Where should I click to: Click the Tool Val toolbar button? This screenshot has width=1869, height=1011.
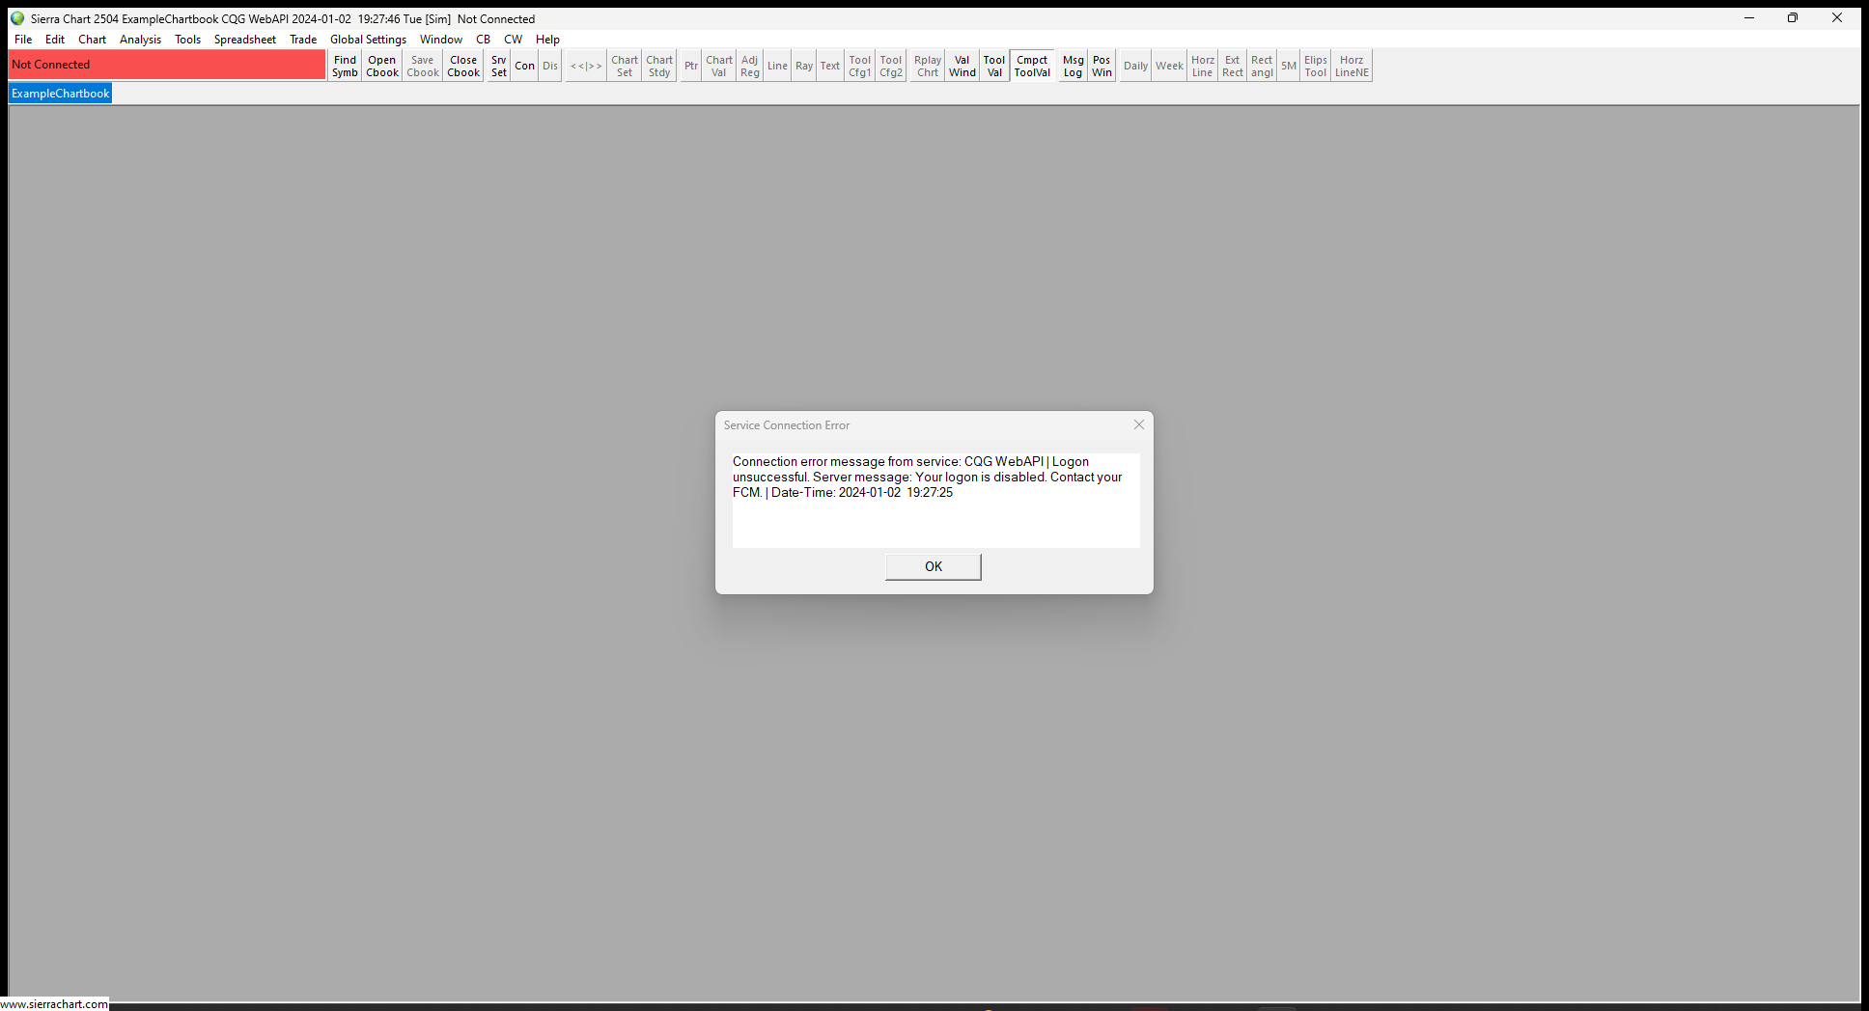pyautogui.click(x=994, y=66)
